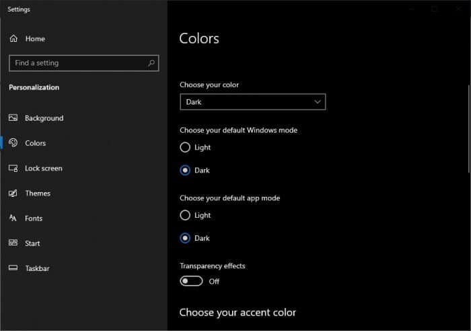Select Light for default app mode
The height and width of the screenshot is (331, 471).
click(185, 215)
